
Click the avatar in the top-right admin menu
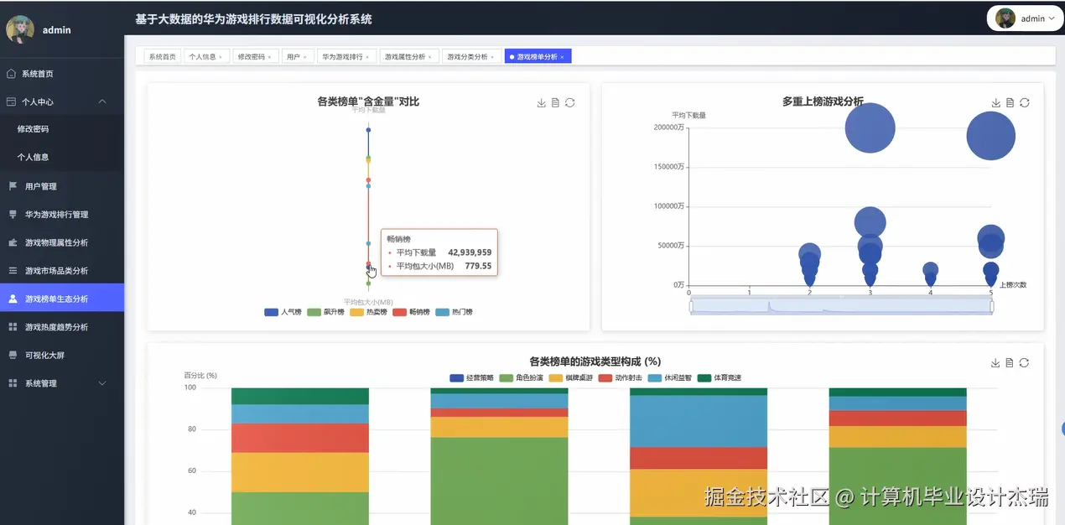(x=1005, y=18)
